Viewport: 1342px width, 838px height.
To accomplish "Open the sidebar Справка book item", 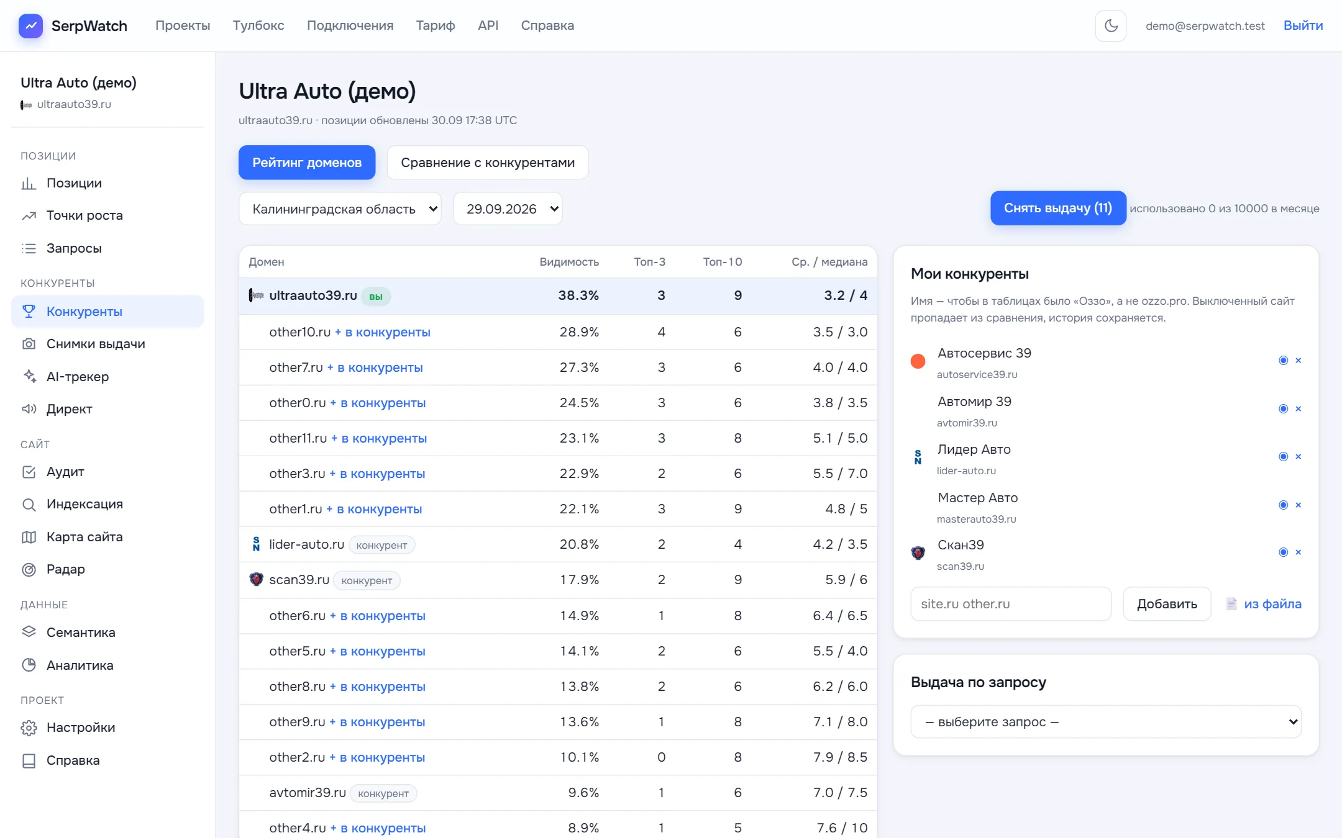I will (107, 760).
